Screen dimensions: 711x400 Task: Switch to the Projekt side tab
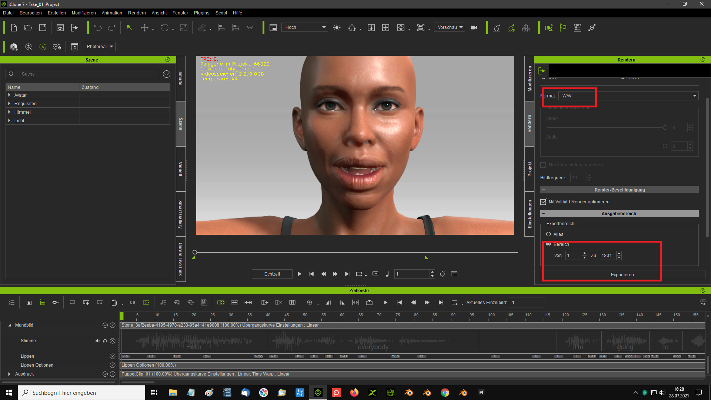530,169
